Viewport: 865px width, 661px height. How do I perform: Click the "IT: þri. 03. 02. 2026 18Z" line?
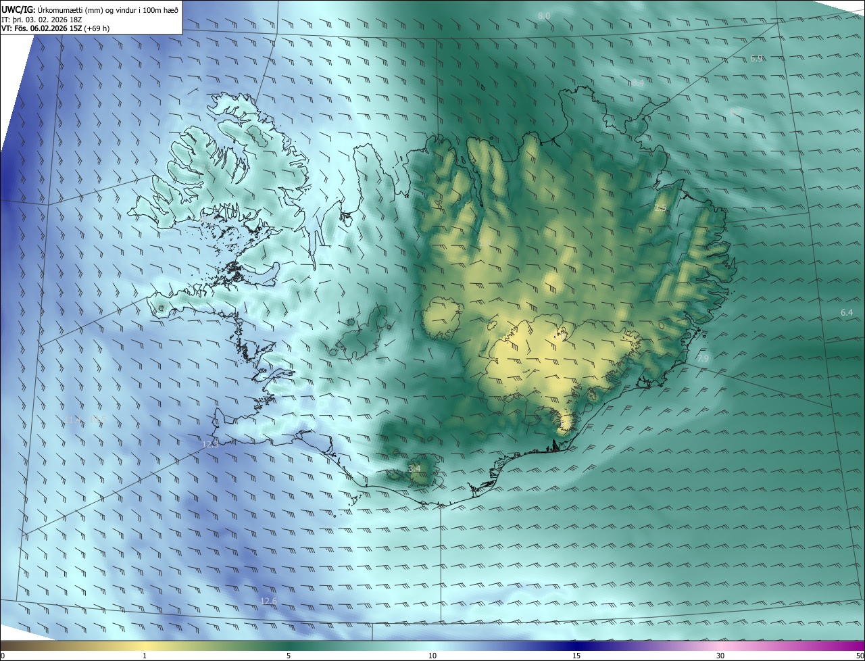(x=42, y=20)
